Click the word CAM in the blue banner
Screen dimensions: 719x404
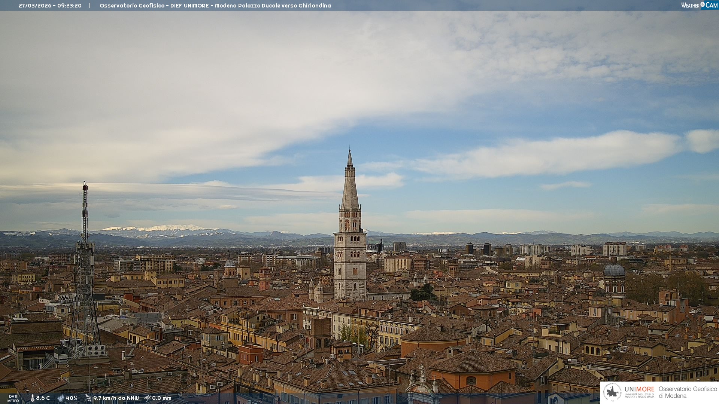pyautogui.click(x=712, y=5)
